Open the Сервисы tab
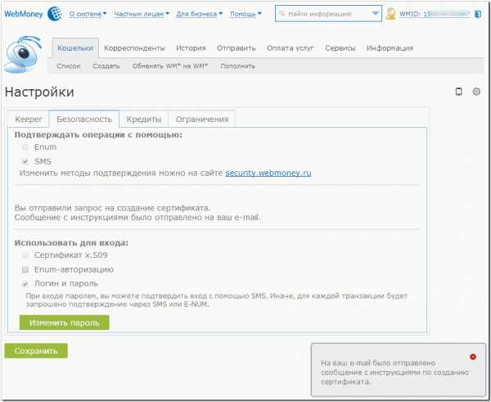491x402 pixels. point(340,48)
